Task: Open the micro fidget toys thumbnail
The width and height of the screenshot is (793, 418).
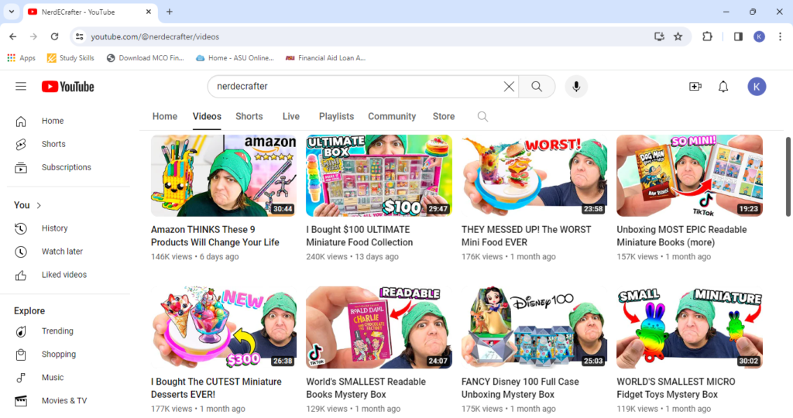Action: coord(689,327)
